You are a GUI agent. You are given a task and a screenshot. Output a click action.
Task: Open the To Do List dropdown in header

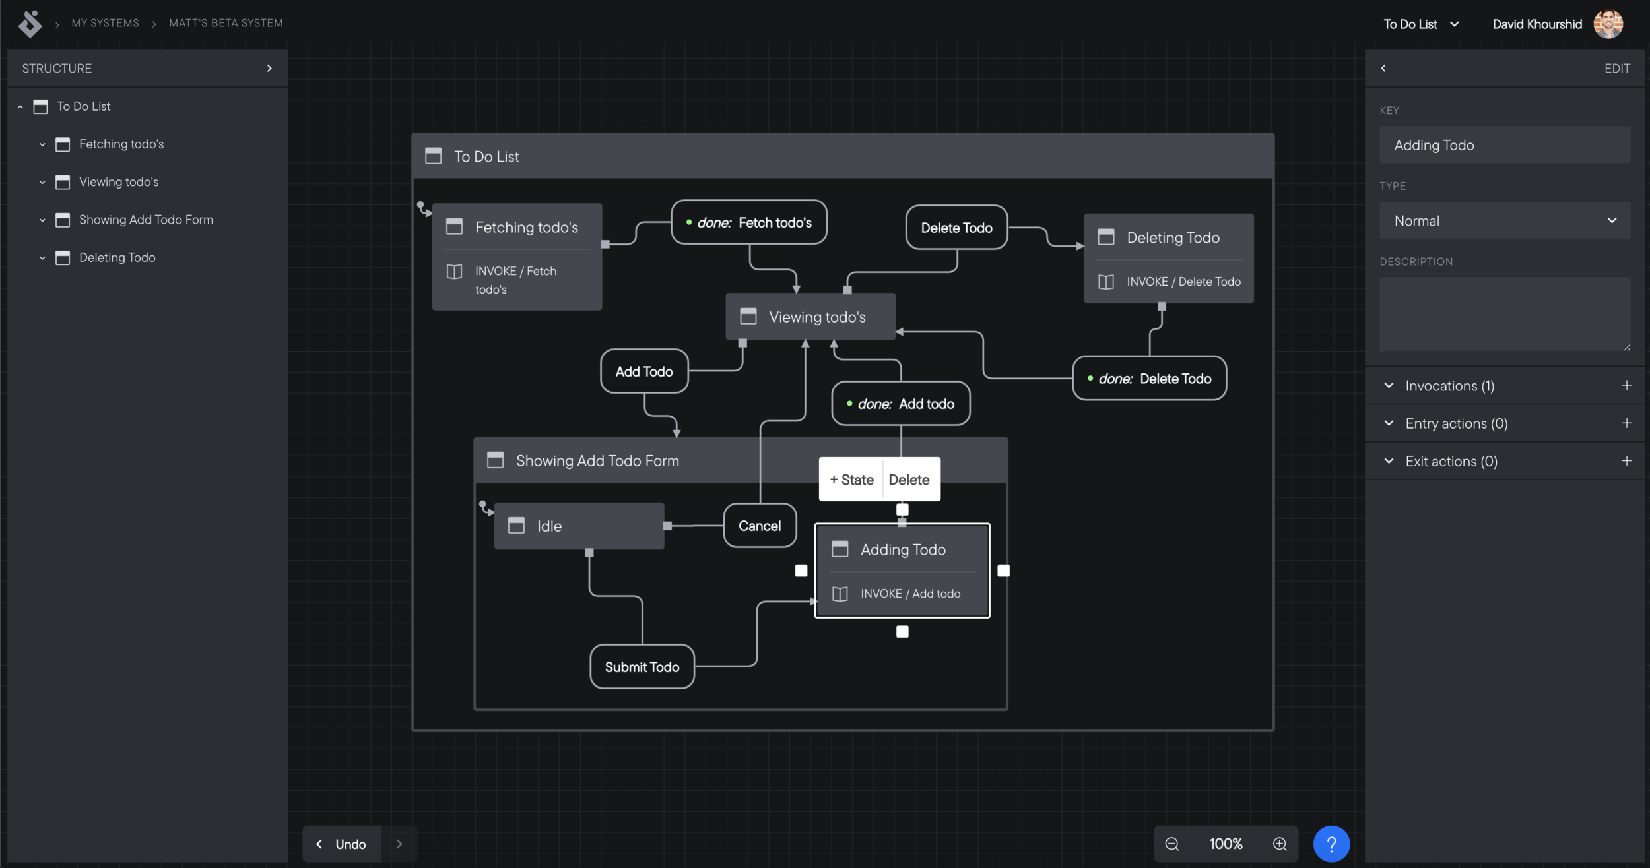coord(1421,24)
